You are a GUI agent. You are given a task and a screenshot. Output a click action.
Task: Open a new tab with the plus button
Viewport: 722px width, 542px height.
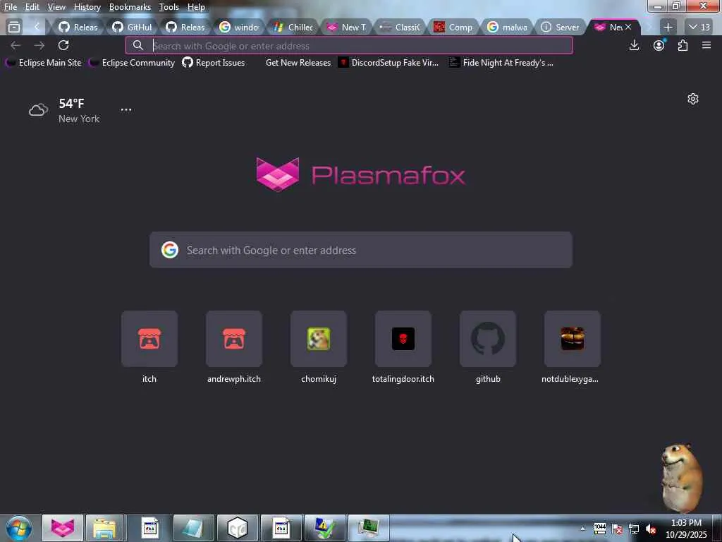tap(668, 28)
